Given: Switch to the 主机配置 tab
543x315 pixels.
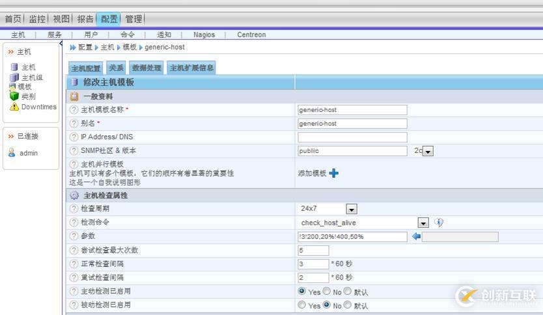Looking at the screenshot, I should coord(85,68).
